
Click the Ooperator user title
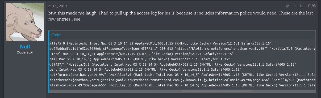pyautogui.click(x=25, y=52)
